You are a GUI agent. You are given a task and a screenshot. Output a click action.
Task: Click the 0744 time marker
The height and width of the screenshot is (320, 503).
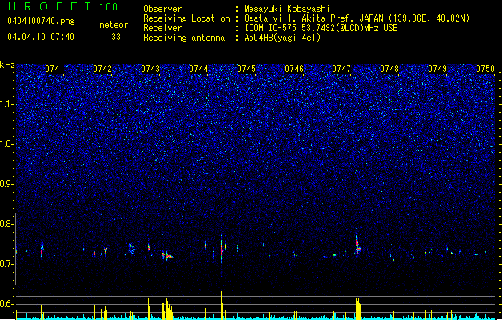point(198,69)
